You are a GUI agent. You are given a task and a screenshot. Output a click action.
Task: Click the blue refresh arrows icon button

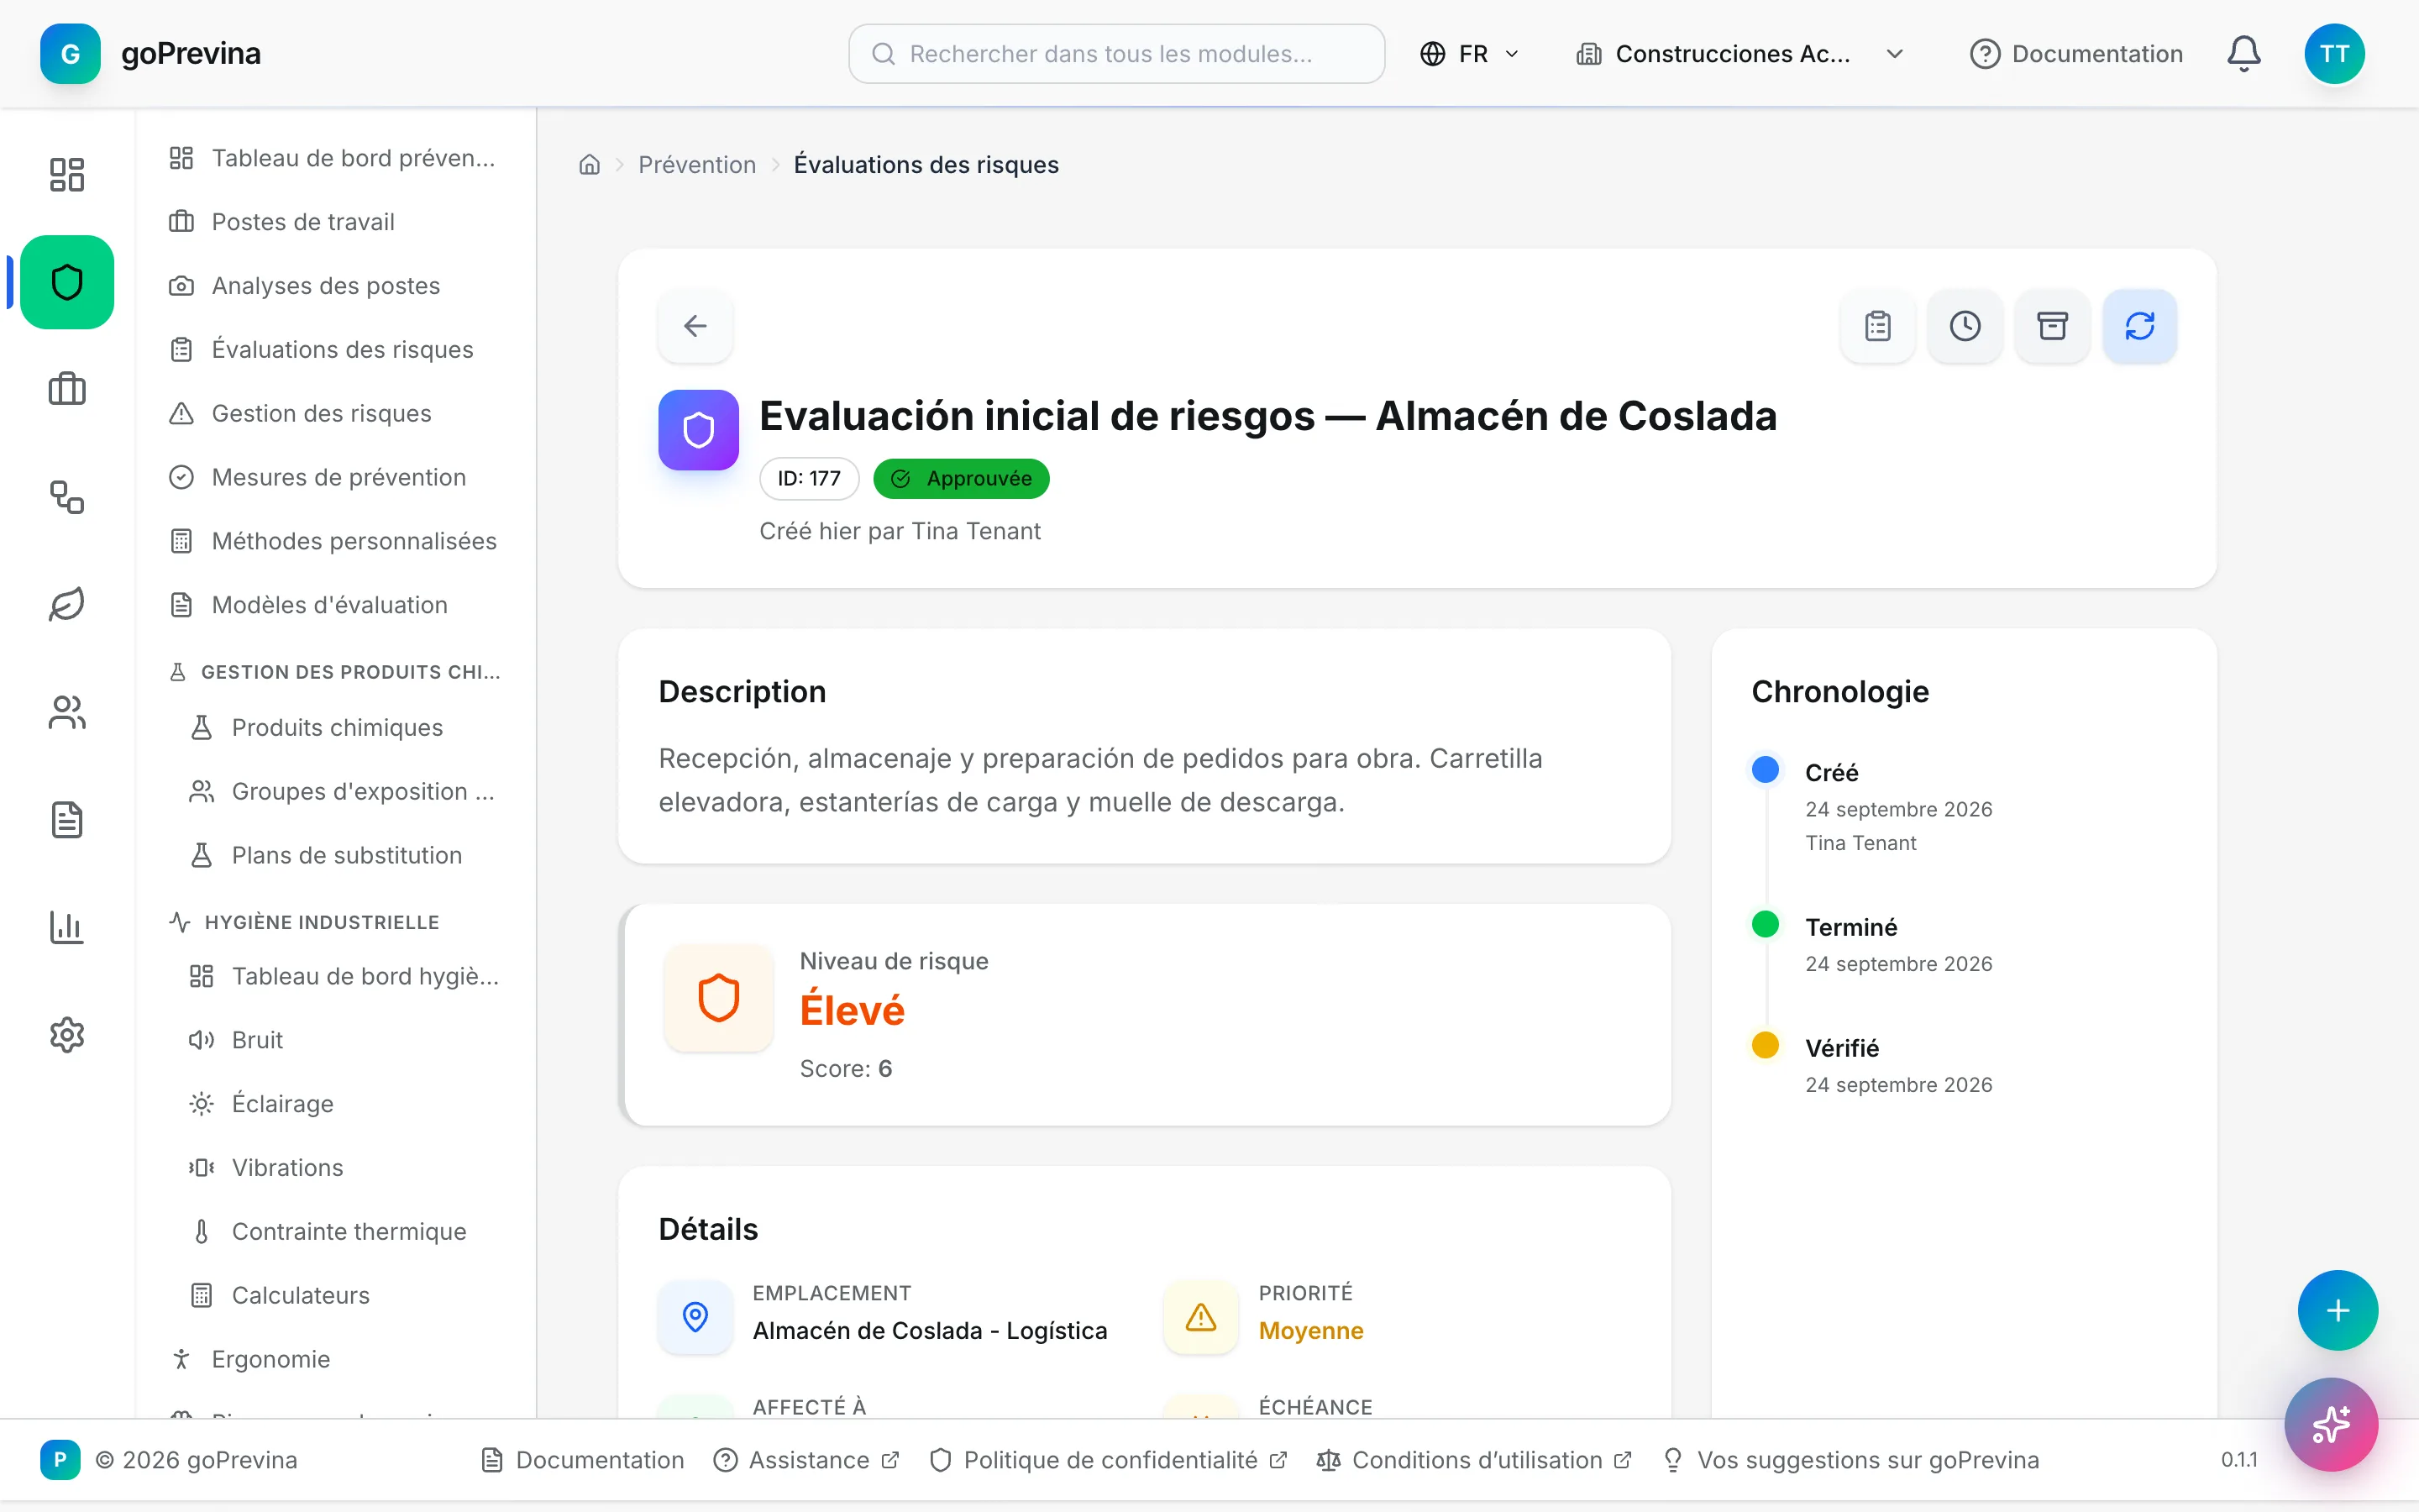pyautogui.click(x=2139, y=326)
